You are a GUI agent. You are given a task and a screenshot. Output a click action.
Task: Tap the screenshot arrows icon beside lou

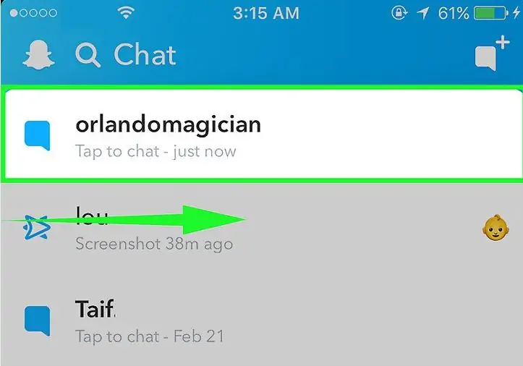[x=37, y=227]
